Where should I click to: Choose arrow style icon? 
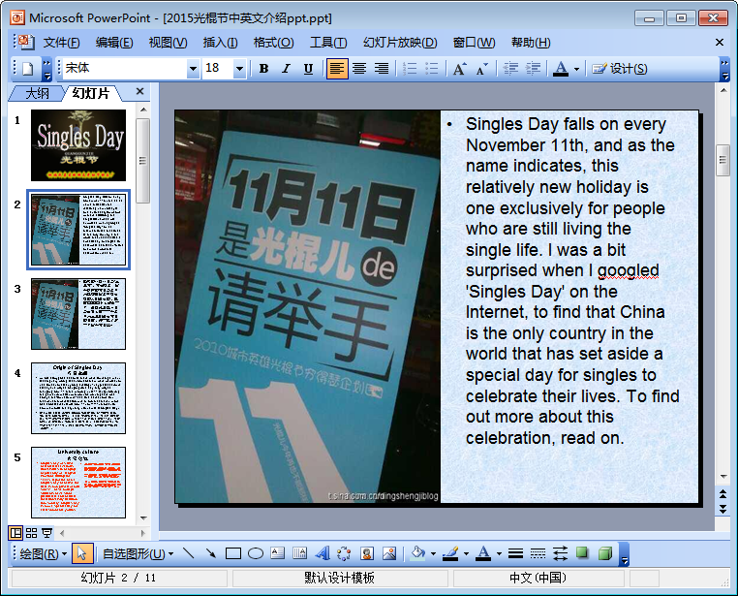point(560,553)
